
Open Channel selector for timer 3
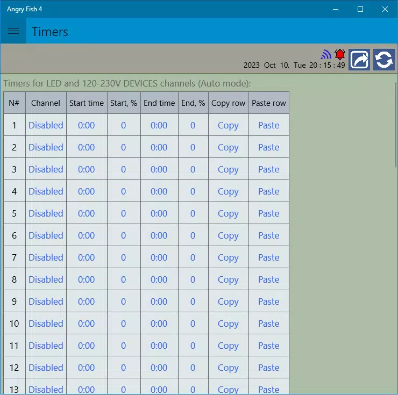pyautogui.click(x=46, y=169)
